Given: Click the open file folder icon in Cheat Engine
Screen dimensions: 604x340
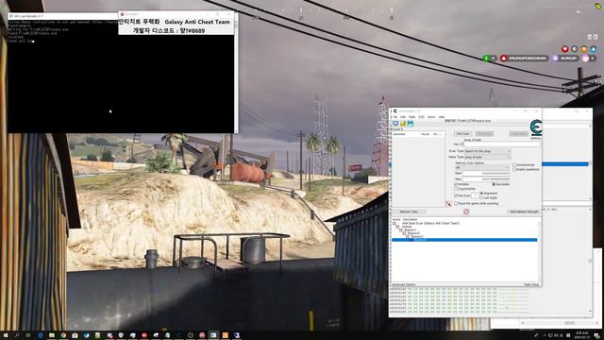Looking at the screenshot, I should [403, 124].
